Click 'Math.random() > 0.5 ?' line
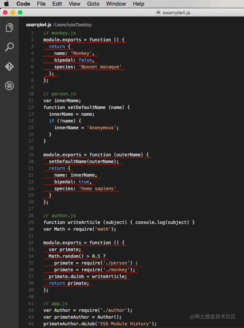The height and width of the screenshot is (328, 244). point(77,256)
